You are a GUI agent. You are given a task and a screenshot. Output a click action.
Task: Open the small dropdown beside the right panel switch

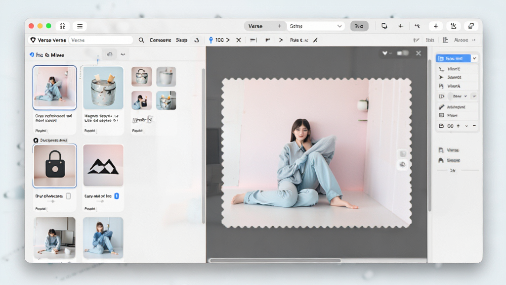tap(474, 96)
